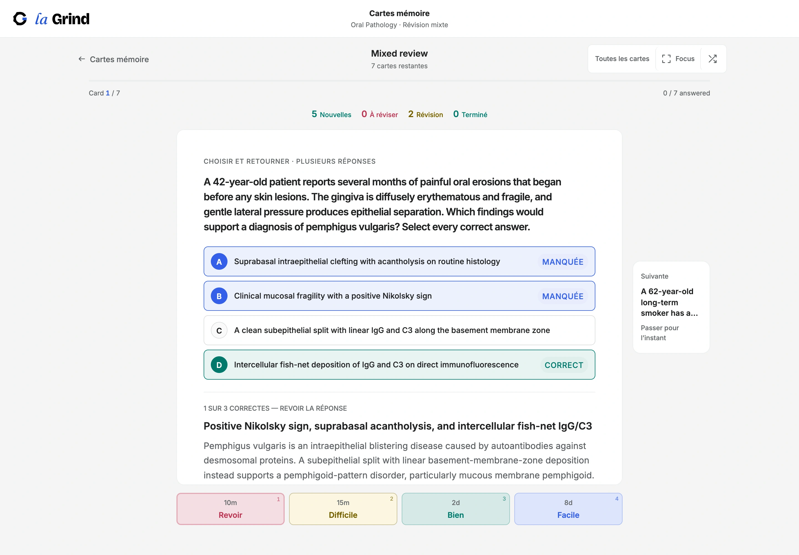Rate the card Facile 8d
This screenshot has height=555, width=799.
(568, 509)
